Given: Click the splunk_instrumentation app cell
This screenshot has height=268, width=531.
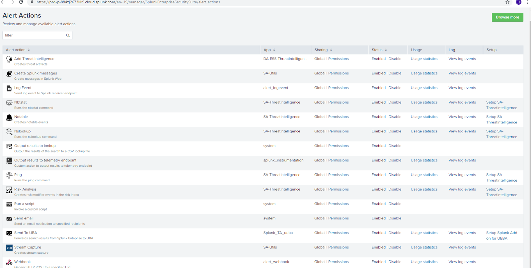Looking at the screenshot, I should [283, 160].
